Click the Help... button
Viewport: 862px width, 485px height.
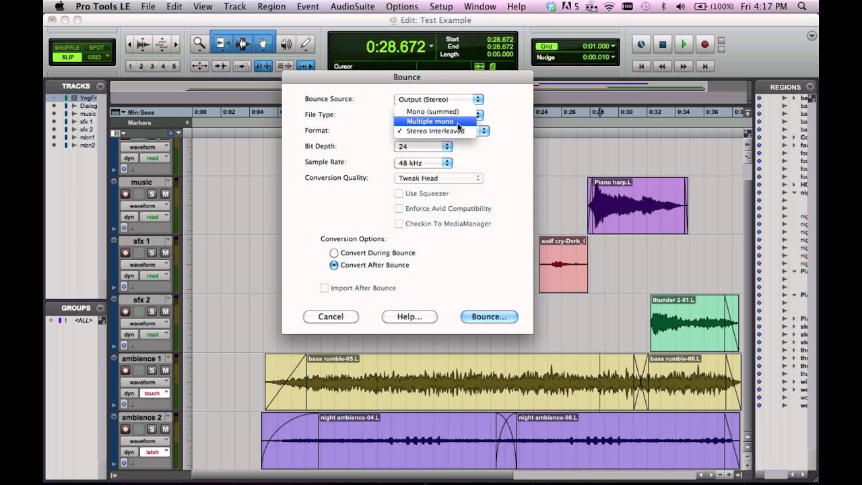pos(409,317)
